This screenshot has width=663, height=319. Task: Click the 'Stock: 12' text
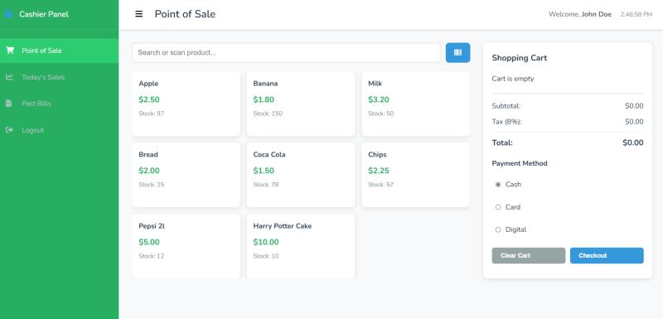point(152,256)
